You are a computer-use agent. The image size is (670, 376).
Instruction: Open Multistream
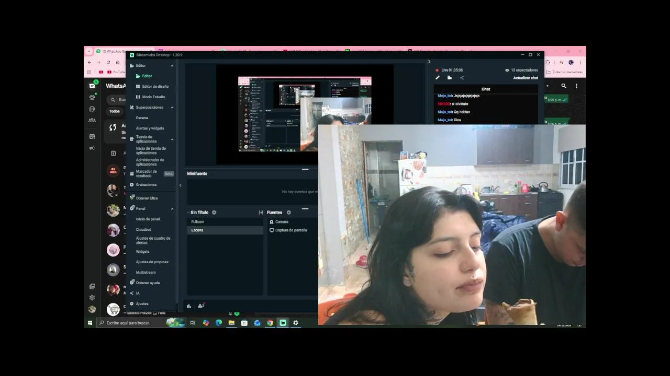tap(146, 272)
